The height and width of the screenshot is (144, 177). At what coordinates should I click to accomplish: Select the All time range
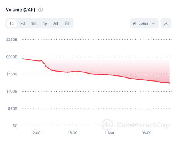[56, 23]
